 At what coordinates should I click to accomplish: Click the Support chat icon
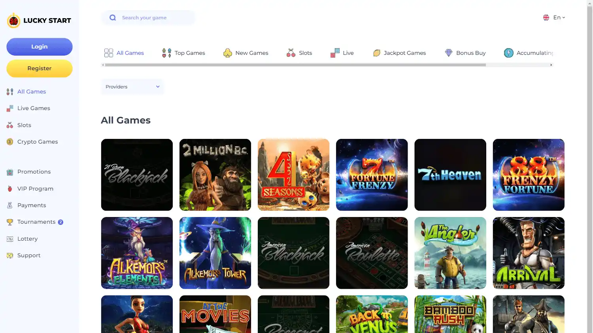coord(10,256)
